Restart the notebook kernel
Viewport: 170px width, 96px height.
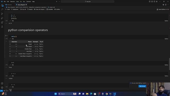tap(30, 10)
